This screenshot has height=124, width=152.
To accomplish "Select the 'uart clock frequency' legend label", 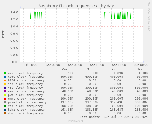I will coord(26,91).
